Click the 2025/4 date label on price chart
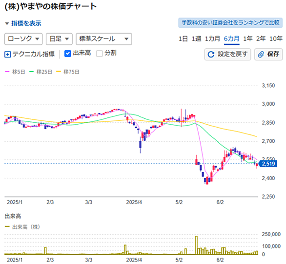Screen dimensions: 286x264 tap(134, 202)
